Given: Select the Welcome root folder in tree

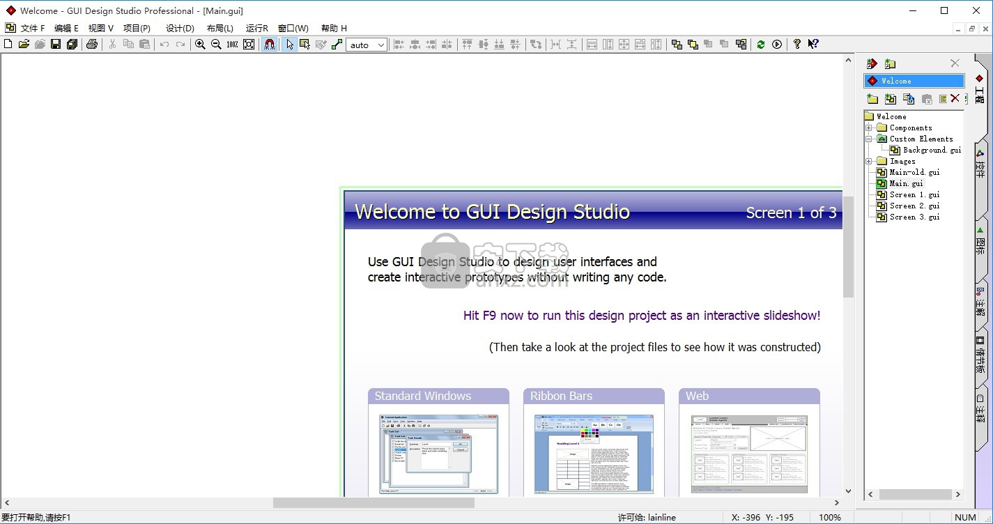Looking at the screenshot, I should coord(891,116).
